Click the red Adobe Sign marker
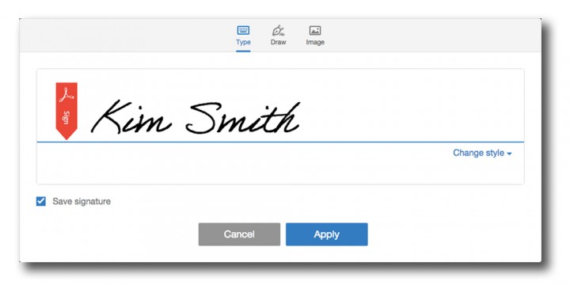This screenshot has width=570, height=285. coord(66,111)
